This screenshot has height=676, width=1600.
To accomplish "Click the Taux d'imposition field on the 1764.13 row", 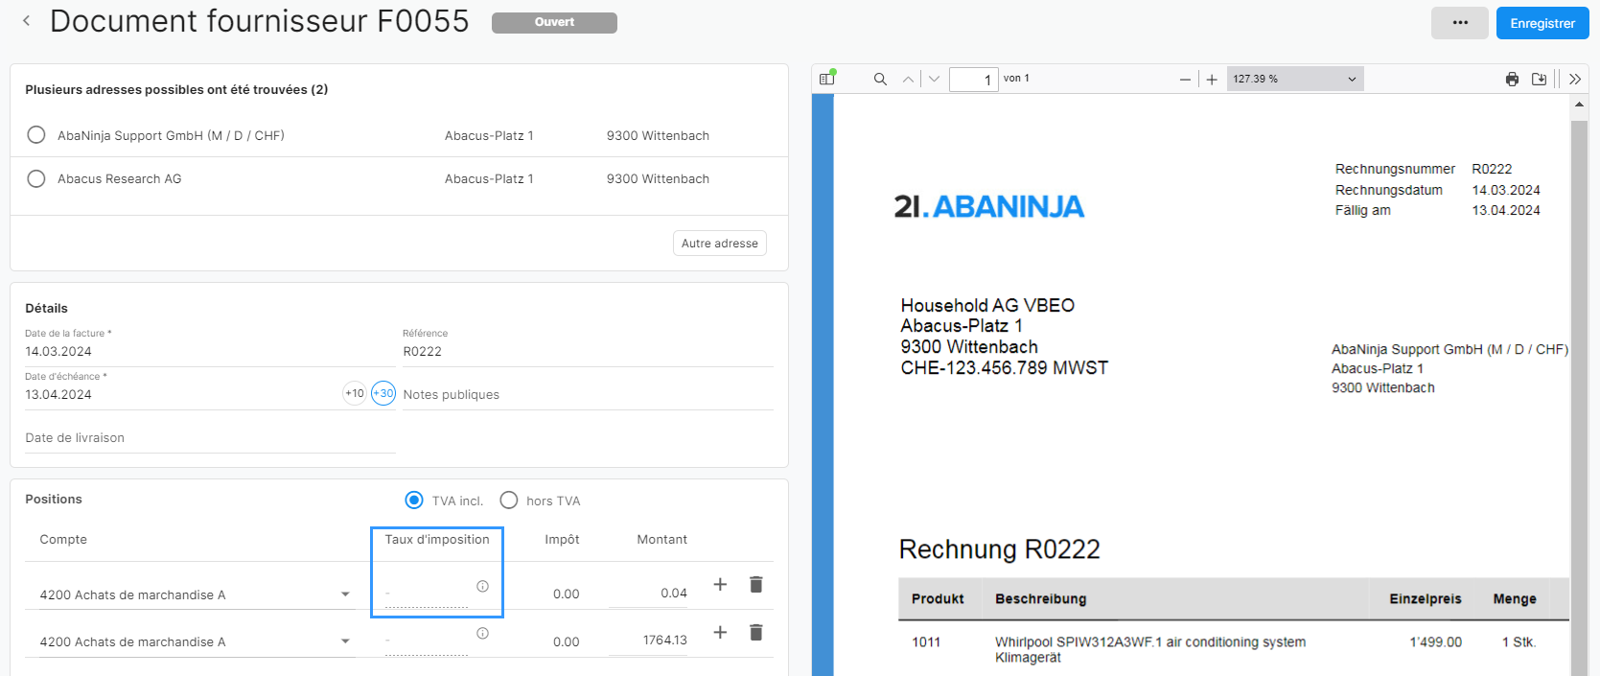I will [x=427, y=641].
